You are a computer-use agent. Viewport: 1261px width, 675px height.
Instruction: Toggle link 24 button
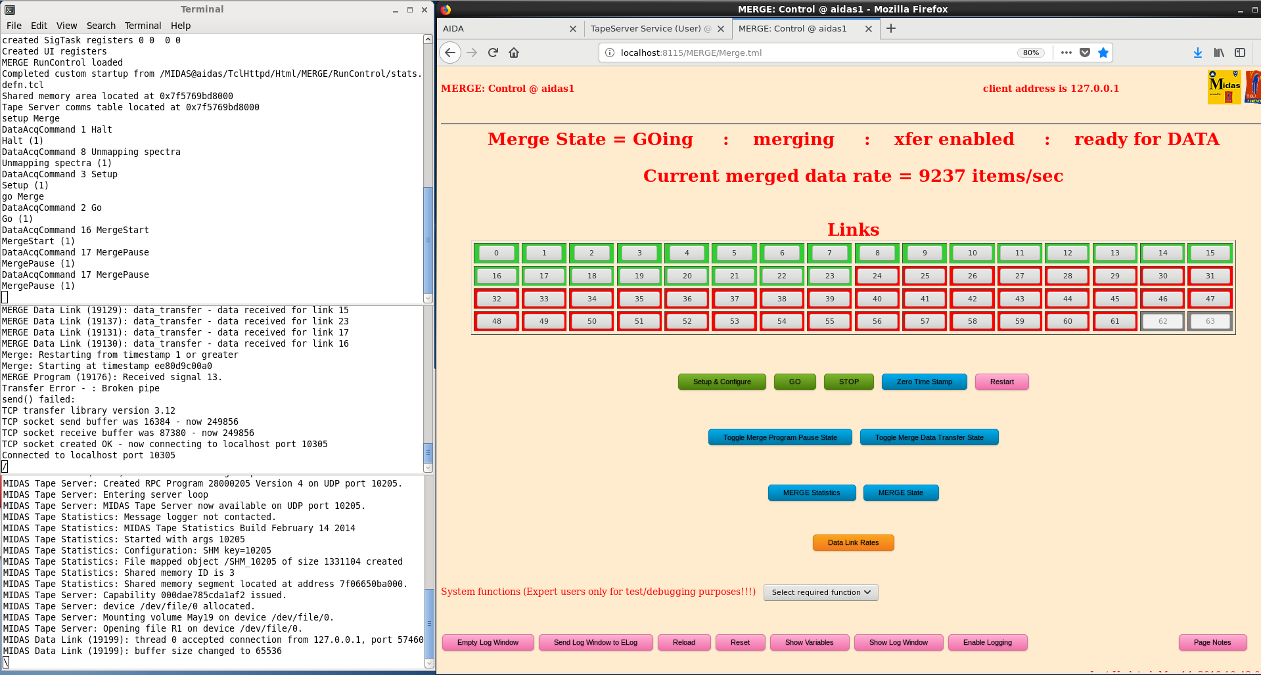pos(877,276)
